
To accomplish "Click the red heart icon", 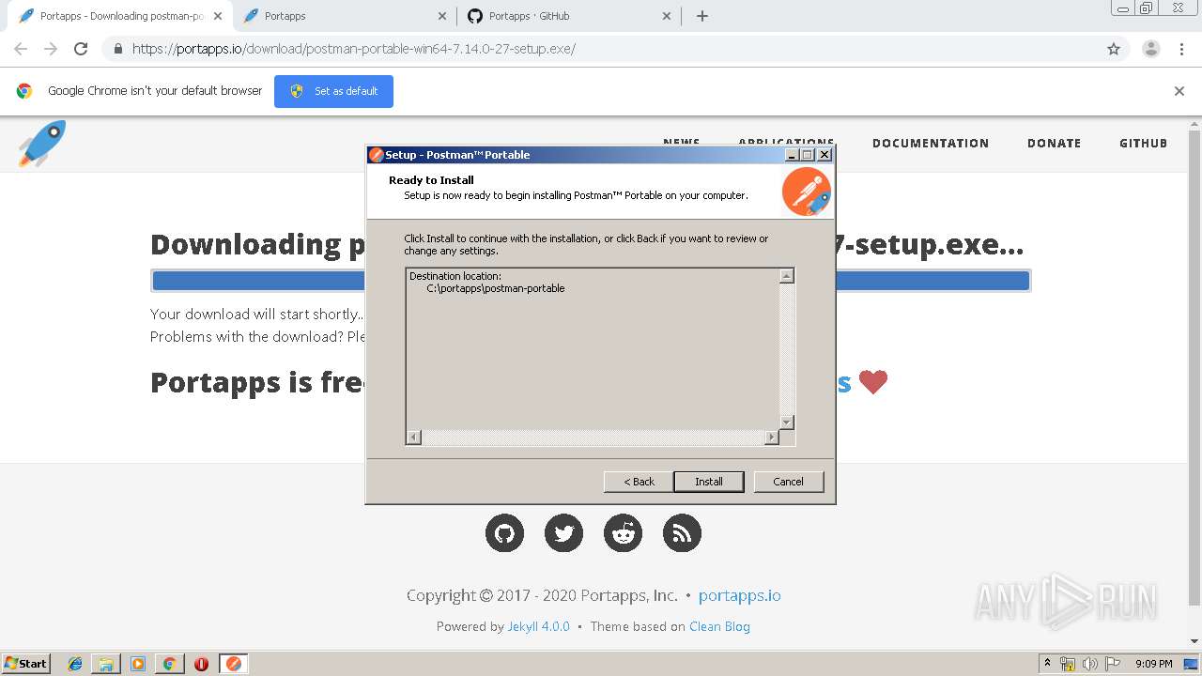I will point(873,383).
